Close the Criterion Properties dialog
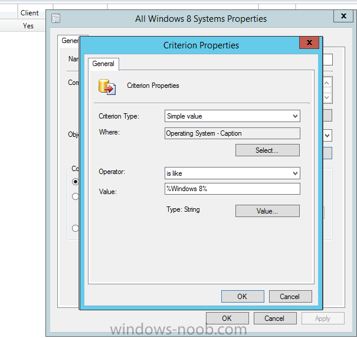357x338 pixels. coord(309,42)
